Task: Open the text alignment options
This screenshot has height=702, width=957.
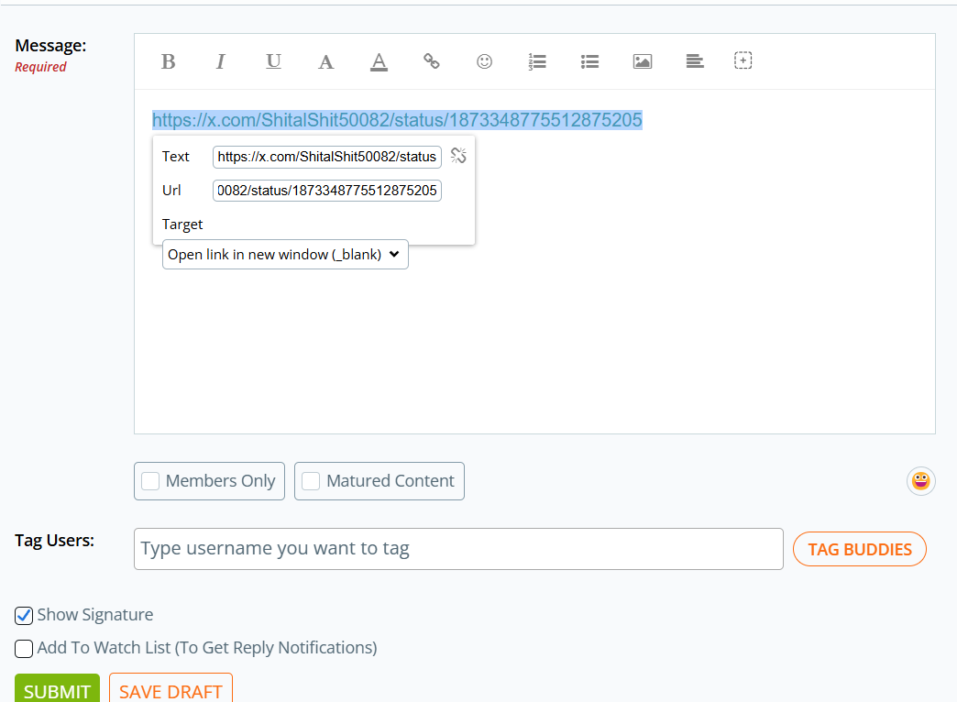Action: 695,61
